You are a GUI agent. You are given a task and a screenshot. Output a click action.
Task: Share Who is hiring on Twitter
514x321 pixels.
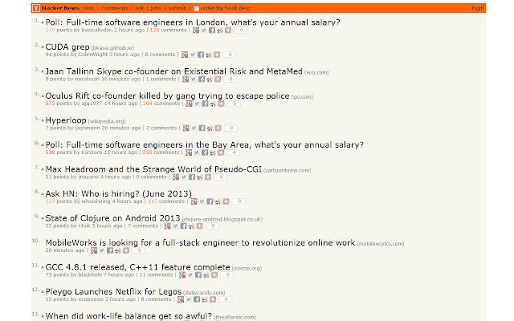pos(202,201)
